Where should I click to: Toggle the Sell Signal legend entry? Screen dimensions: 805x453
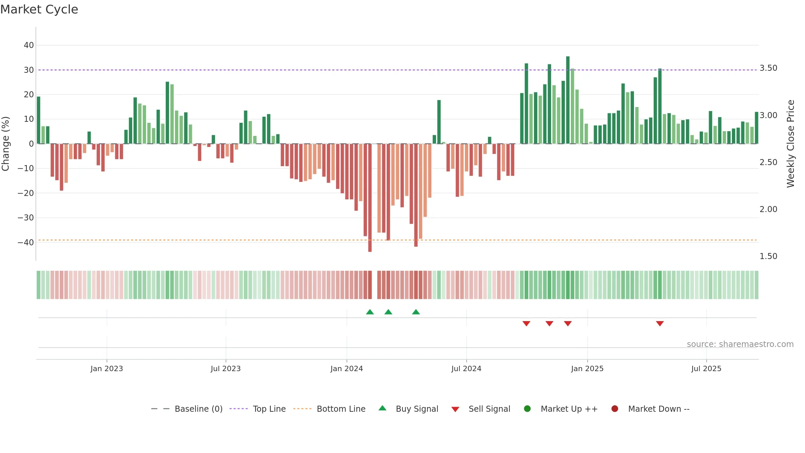pos(481,409)
